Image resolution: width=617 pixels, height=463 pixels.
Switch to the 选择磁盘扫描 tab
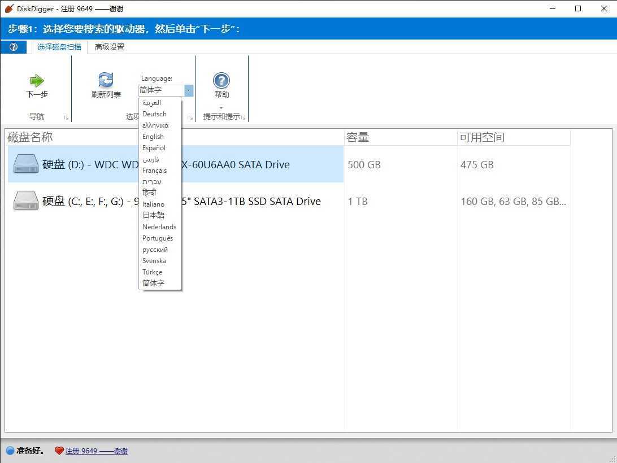point(59,47)
